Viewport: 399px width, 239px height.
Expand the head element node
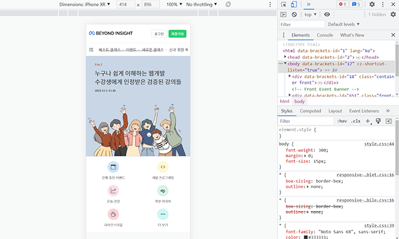285,57
